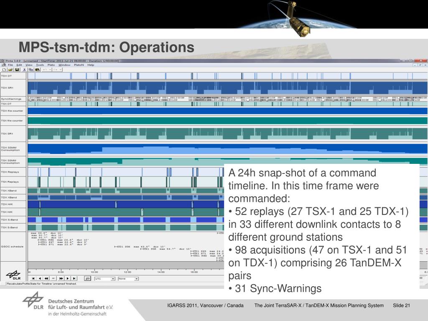Image resolution: width=428 pixels, height=321 pixels.
Task: Click the 10:00 mark on time axis
Action: pyautogui.click(x=94, y=272)
